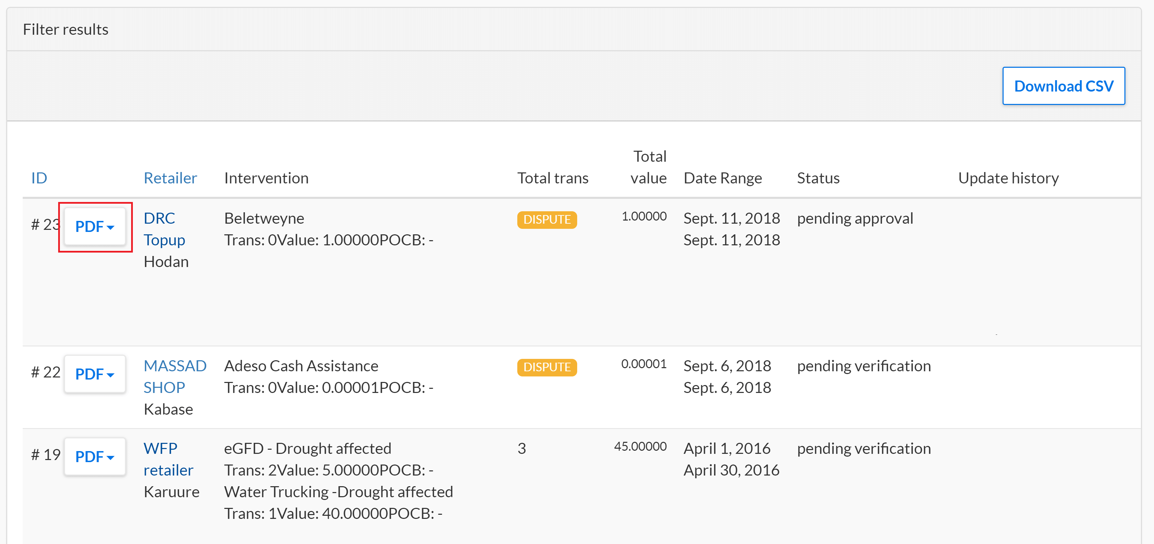Click total value 1.00000

(x=644, y=217)
